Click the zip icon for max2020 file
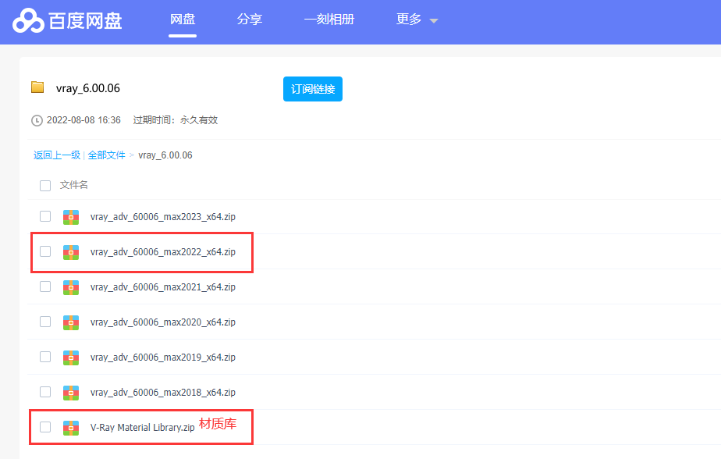The image size is (721, 459). (x=71, y=322)
